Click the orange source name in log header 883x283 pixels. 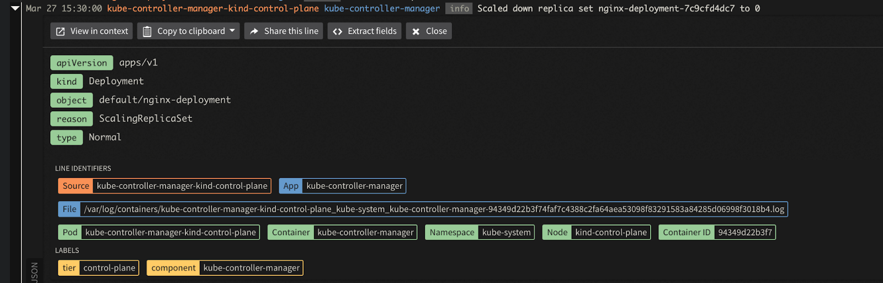tap(213, 8)
